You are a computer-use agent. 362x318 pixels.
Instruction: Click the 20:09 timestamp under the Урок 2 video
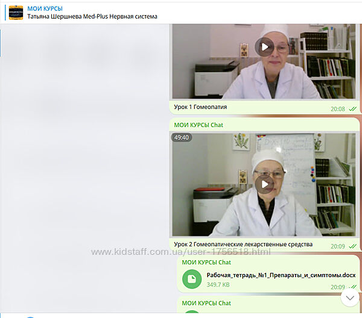click(x=338, y=246)
